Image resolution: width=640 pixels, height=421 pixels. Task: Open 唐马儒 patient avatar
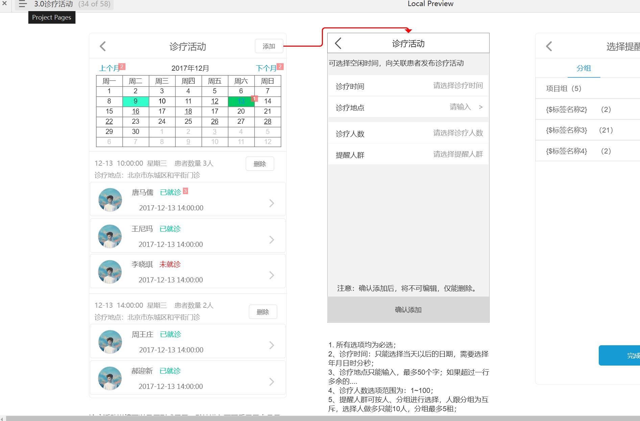110,200
